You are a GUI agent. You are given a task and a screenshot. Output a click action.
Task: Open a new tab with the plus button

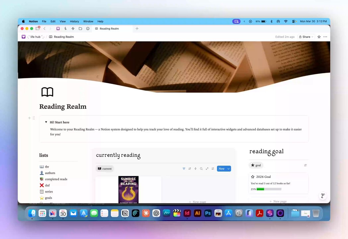[137, 29]
